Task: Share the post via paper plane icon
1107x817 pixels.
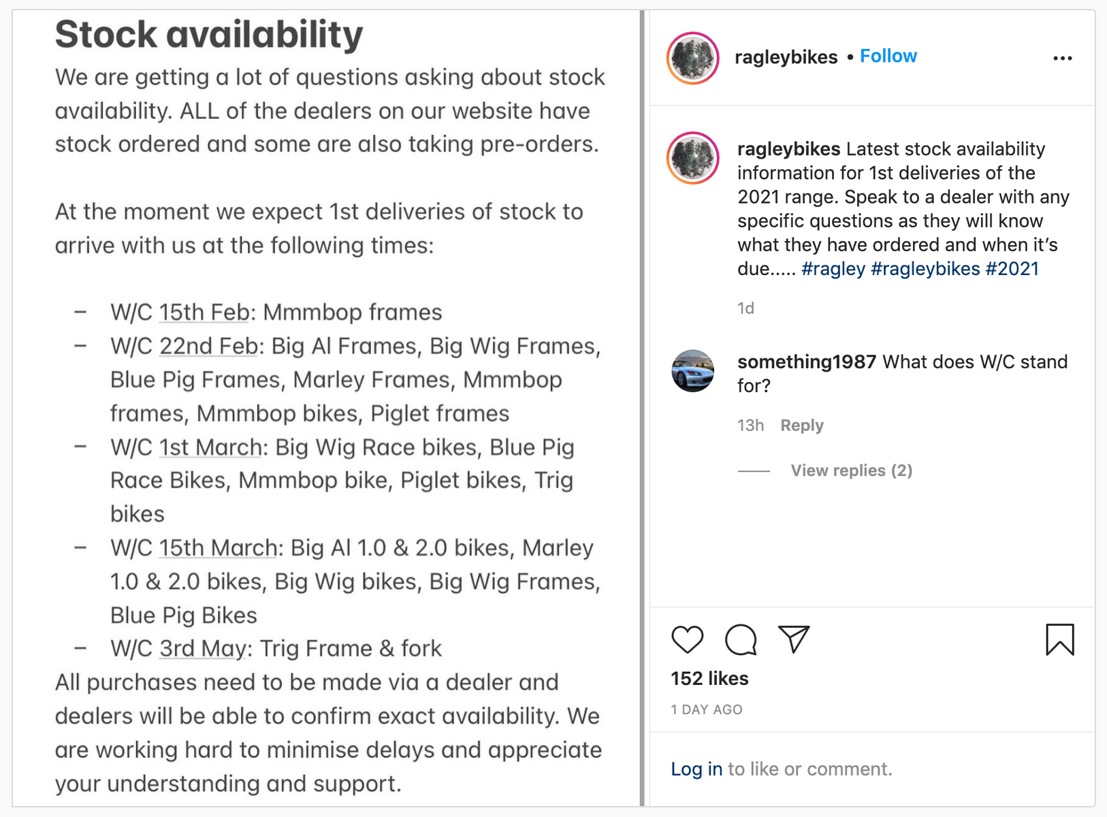Action: (x=794, y=639)
